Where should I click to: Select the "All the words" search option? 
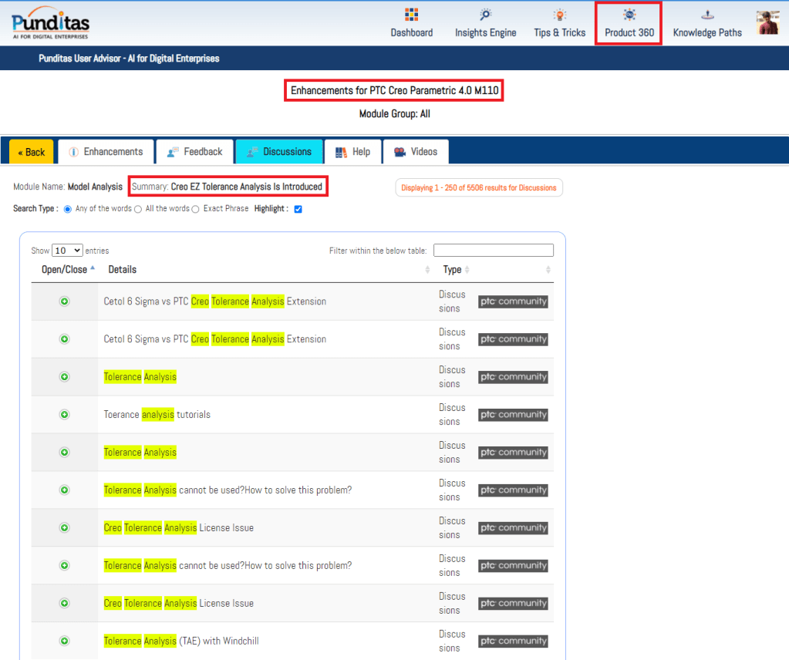pyautogui.click(x=138, y=209)
